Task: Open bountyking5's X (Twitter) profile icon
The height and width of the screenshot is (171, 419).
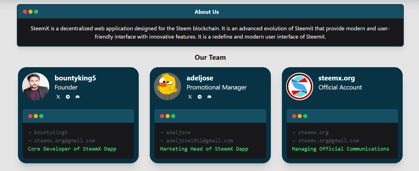Action: coord(58,97)
